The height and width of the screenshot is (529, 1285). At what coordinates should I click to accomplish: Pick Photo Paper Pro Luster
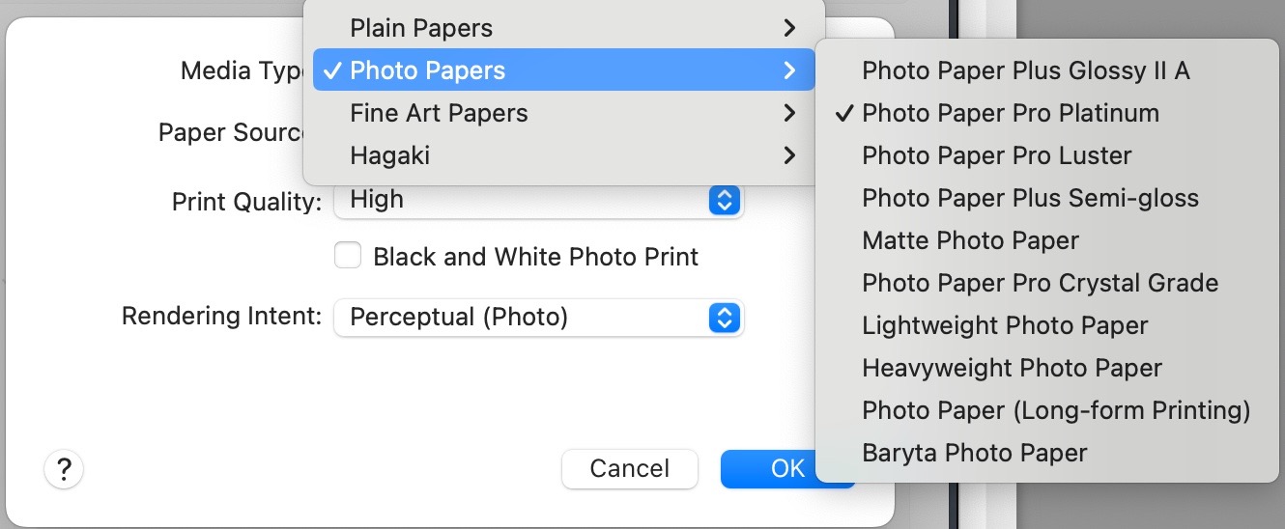[x=996, y=155]
